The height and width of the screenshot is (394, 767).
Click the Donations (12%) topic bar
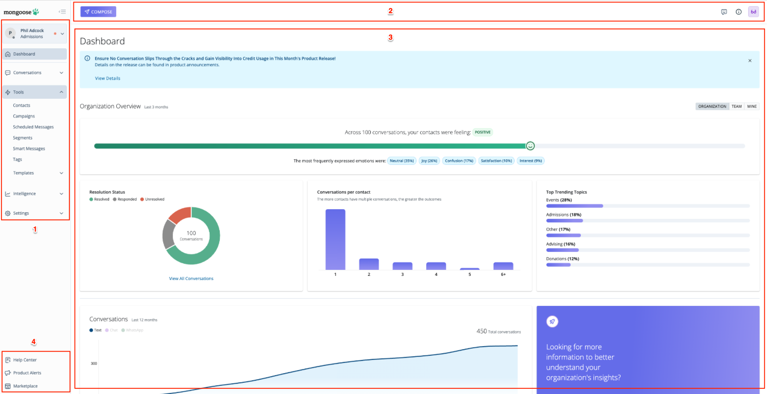coord(558,265)
